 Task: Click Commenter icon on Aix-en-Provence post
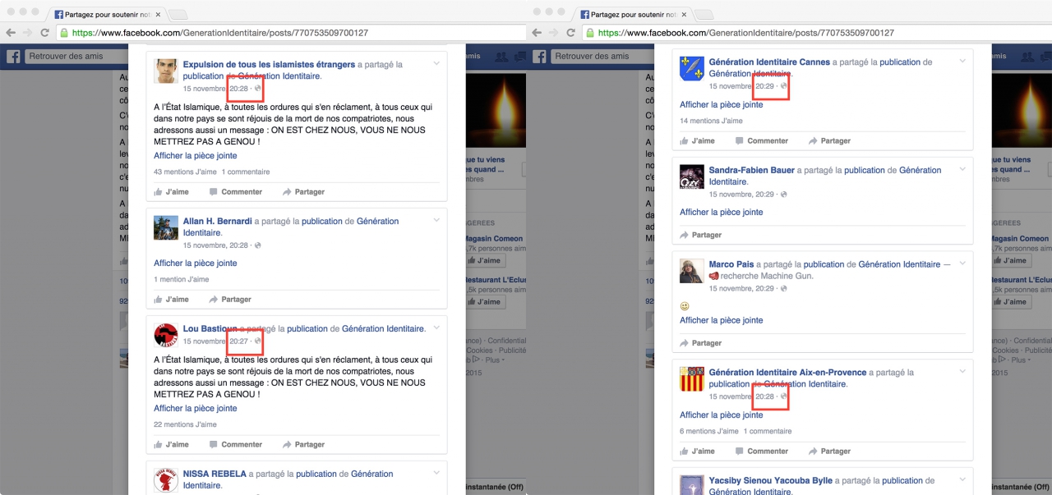(x=740, y=451)
